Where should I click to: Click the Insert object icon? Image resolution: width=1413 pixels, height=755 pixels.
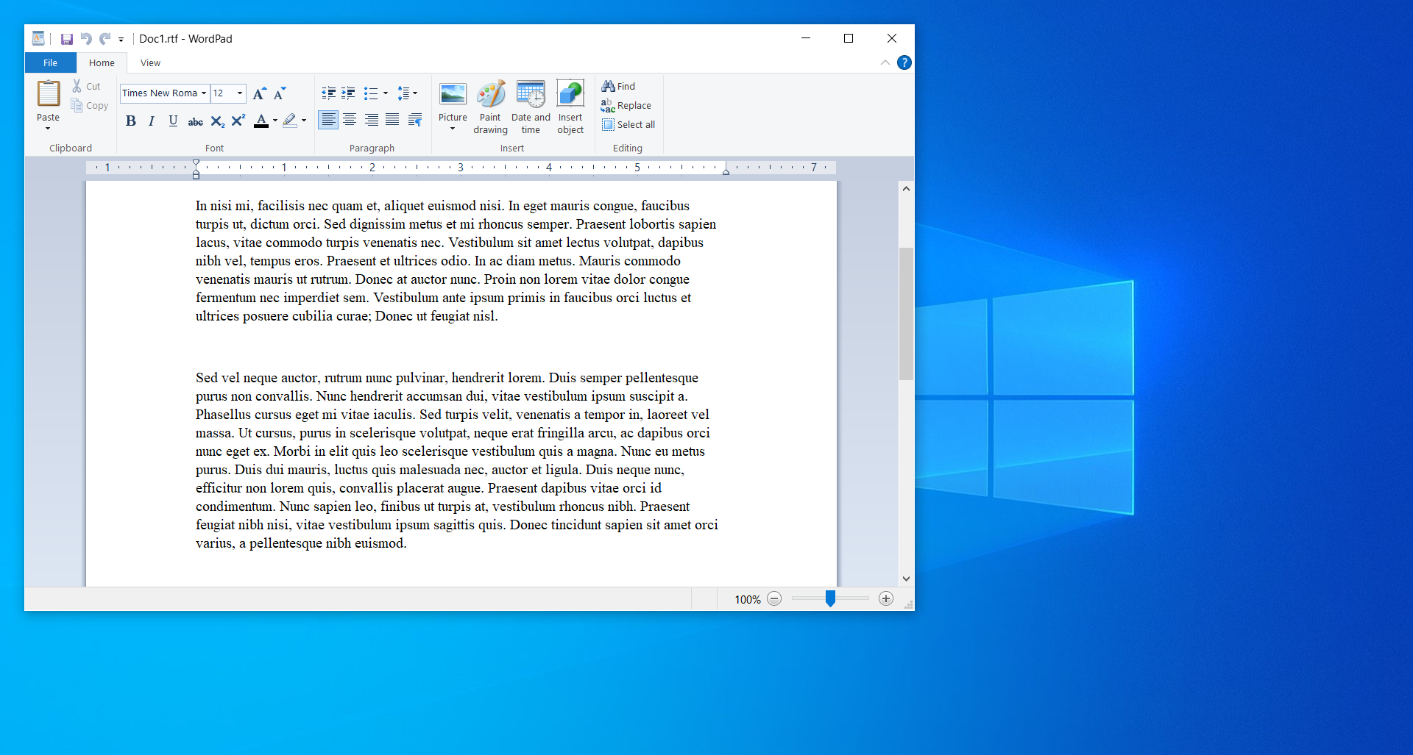coord(570,107)
